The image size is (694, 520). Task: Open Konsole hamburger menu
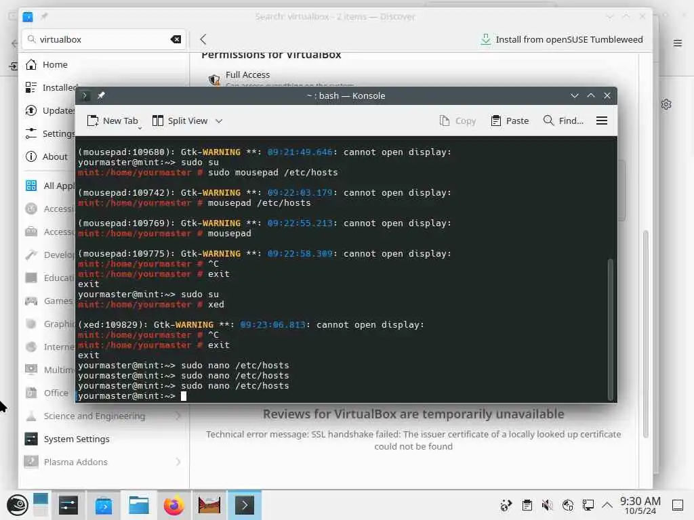pyautogui.click(x=602, y=121)
